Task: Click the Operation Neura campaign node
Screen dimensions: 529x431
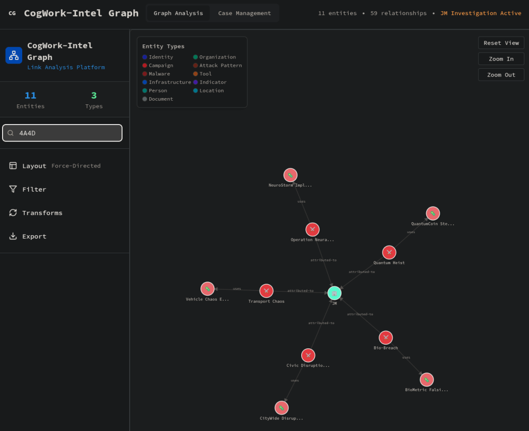Action: pyautogui.click(x=312, y=229)
